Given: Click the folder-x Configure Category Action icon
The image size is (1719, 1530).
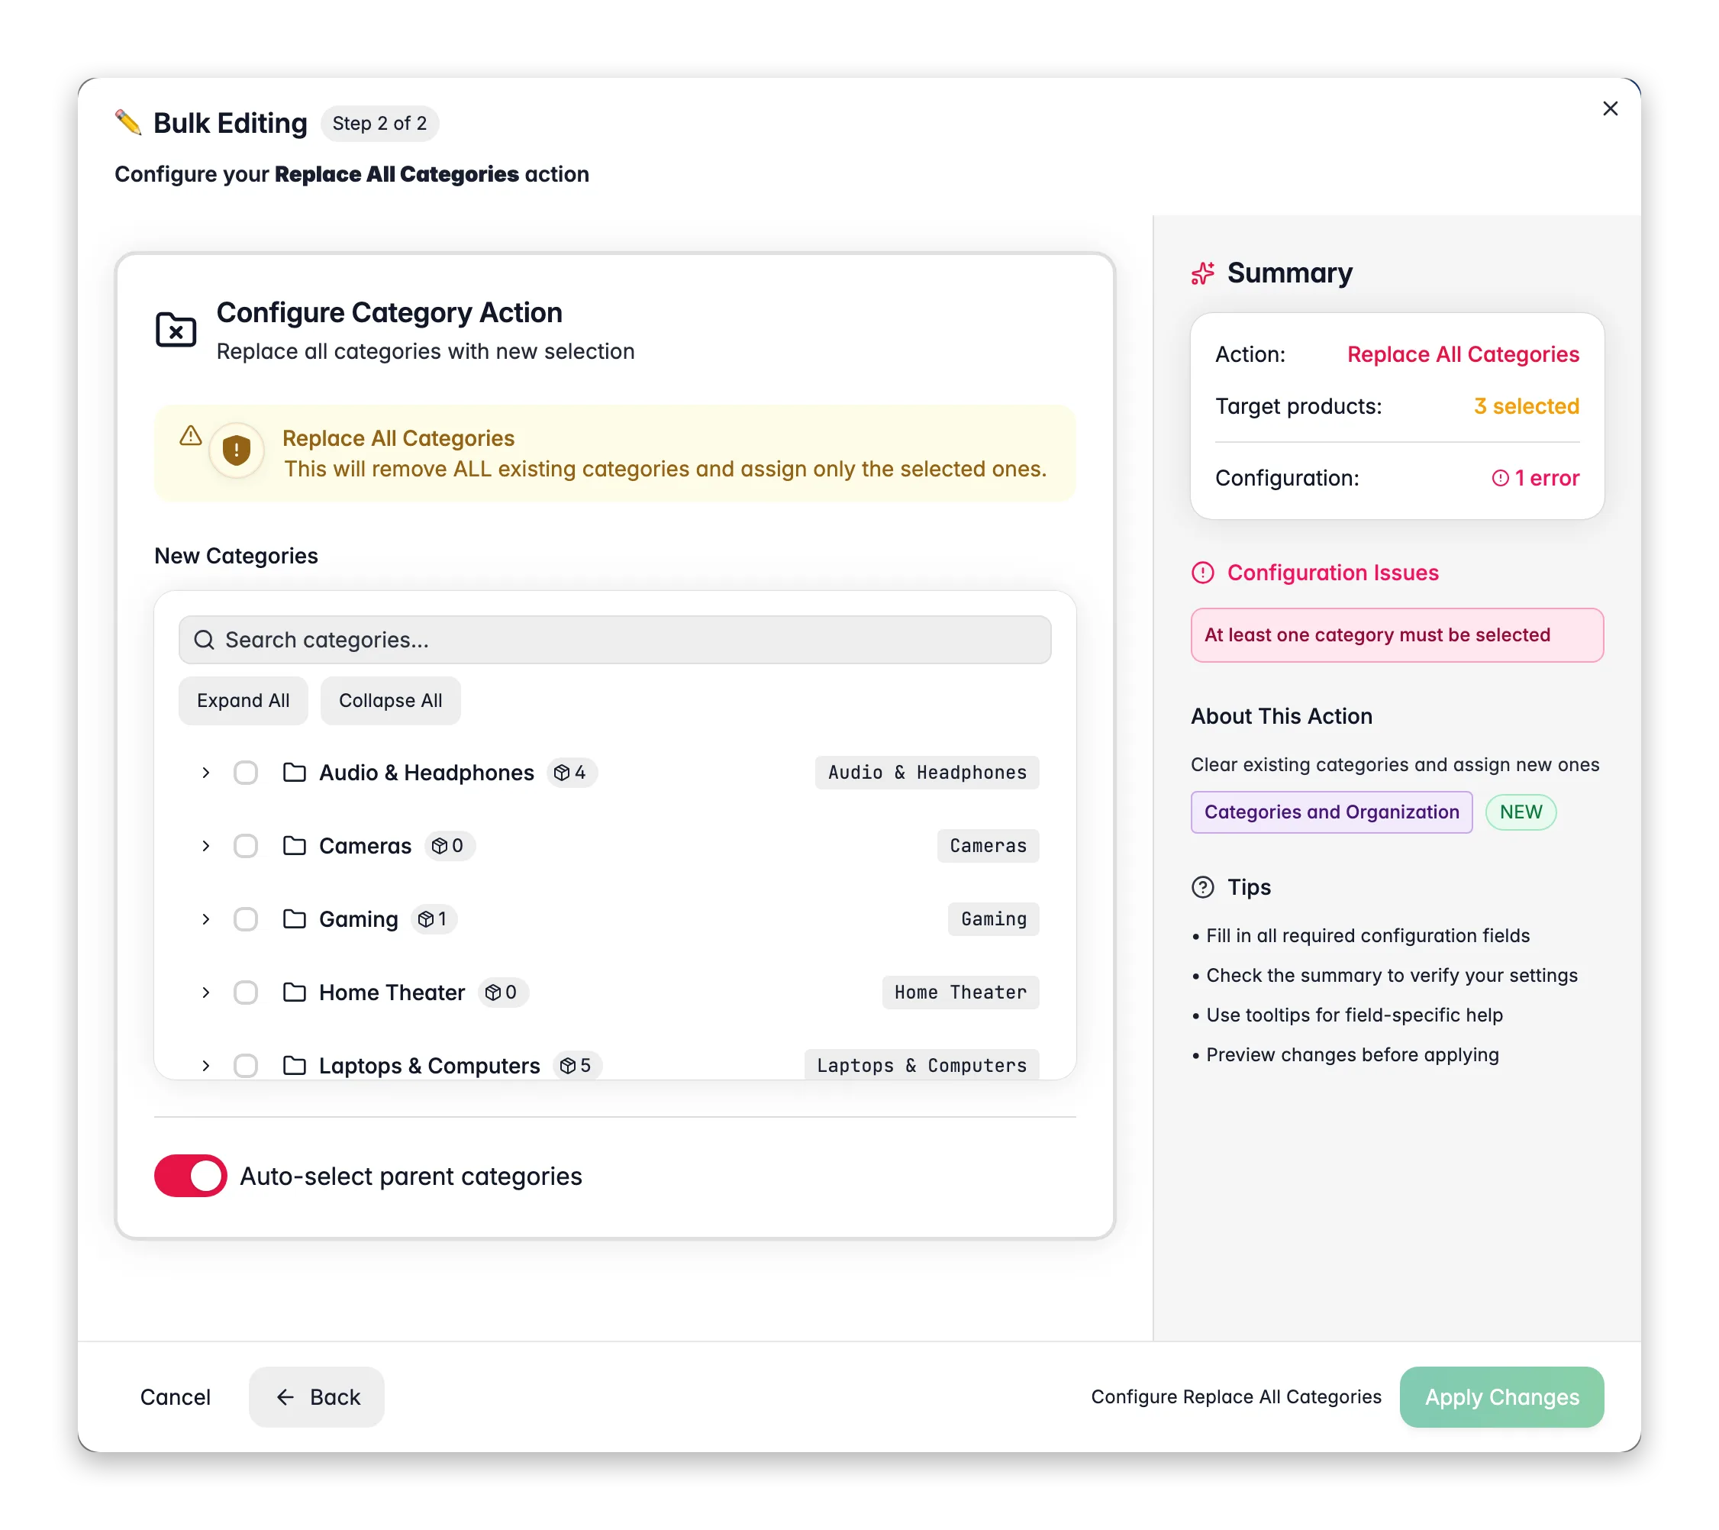Looking at the screenshot, I should pyautogui.click(x=176, y=330).
